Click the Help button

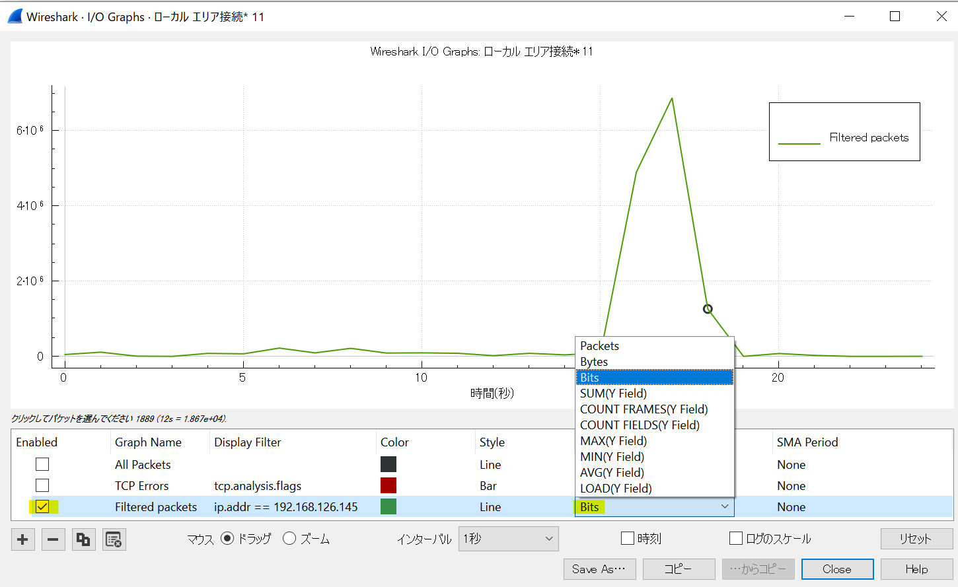coord(916,569)
